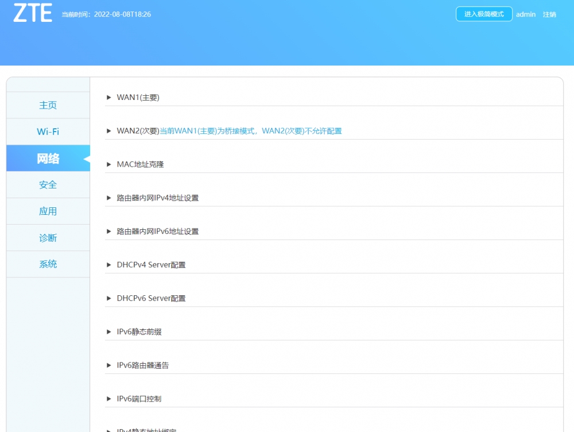Click 注销 logout link
Viewport: 574px width, 432px height.
pyautogui.click(x=549, y=14)
